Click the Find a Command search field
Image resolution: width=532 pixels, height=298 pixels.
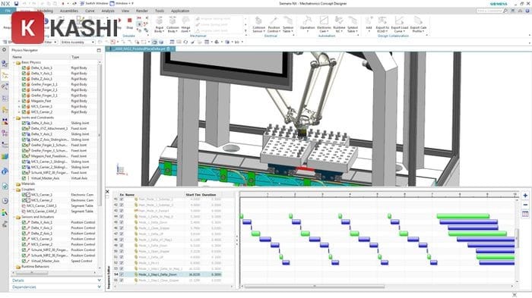click(489, 11)
